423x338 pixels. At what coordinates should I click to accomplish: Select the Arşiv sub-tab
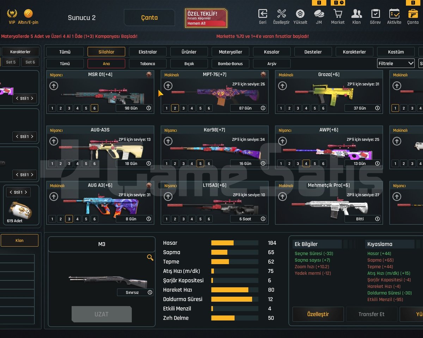tap(272, 64)
